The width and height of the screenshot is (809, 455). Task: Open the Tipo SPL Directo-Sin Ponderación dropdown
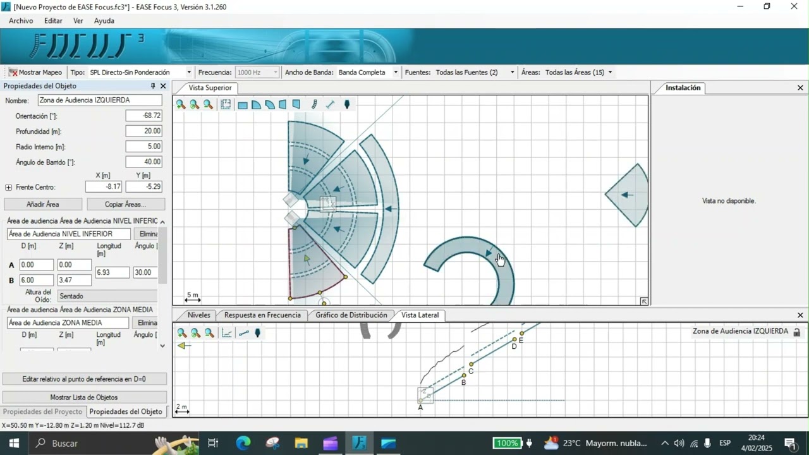tap(188, 73)
